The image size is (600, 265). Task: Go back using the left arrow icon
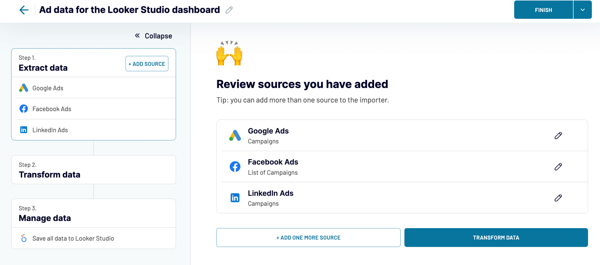point(24,10)
